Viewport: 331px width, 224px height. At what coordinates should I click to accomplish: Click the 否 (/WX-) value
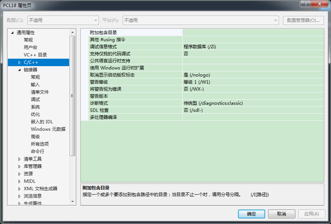pos(253,89)
